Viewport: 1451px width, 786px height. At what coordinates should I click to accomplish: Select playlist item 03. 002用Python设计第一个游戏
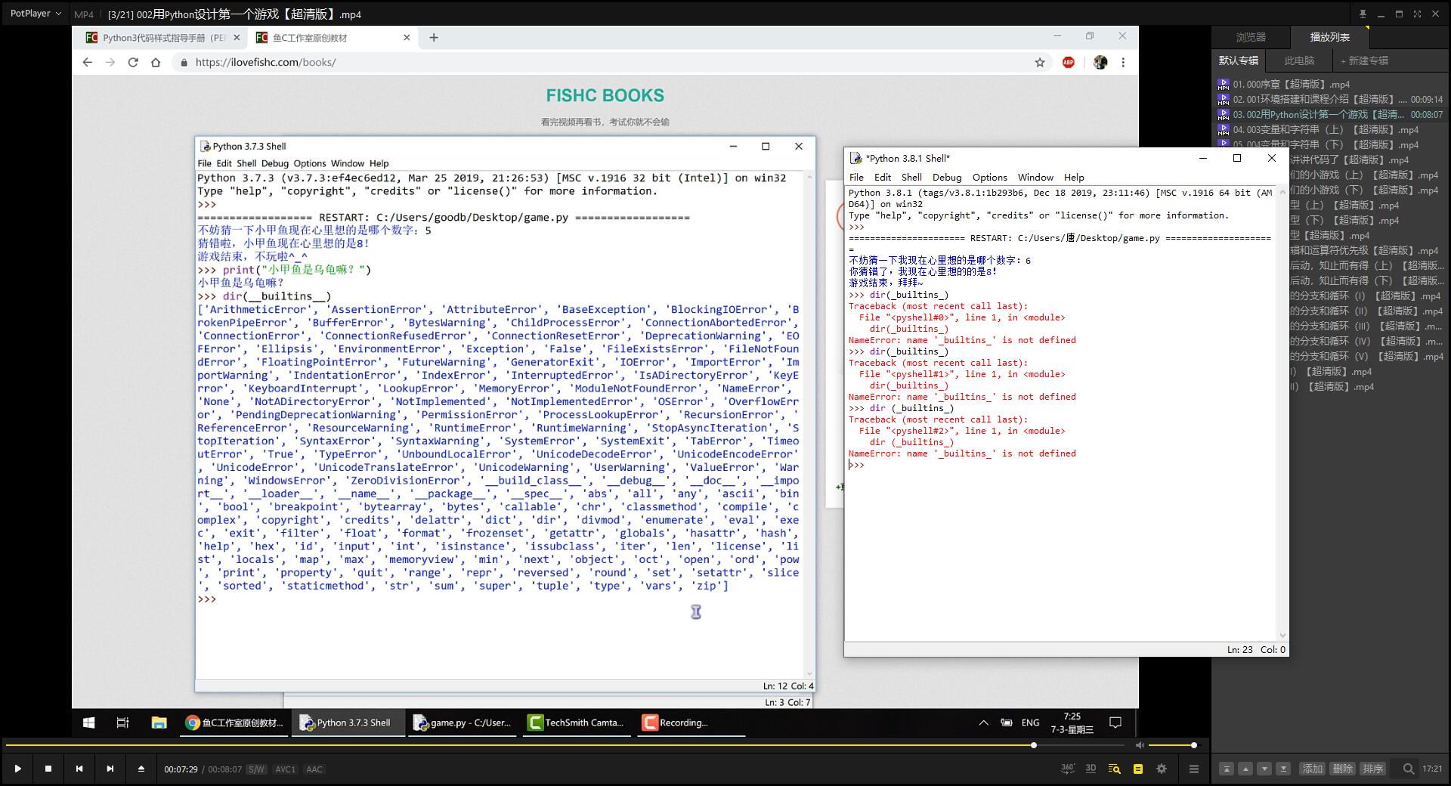click(x=1330, y=114)
